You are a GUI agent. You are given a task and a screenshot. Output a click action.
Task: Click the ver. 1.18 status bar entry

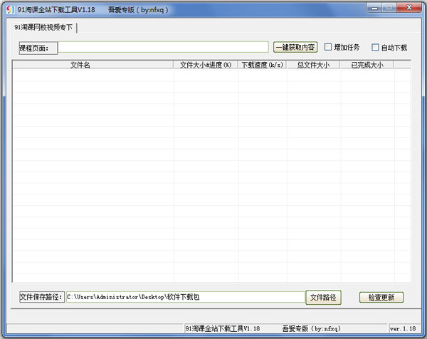(403, 328)
